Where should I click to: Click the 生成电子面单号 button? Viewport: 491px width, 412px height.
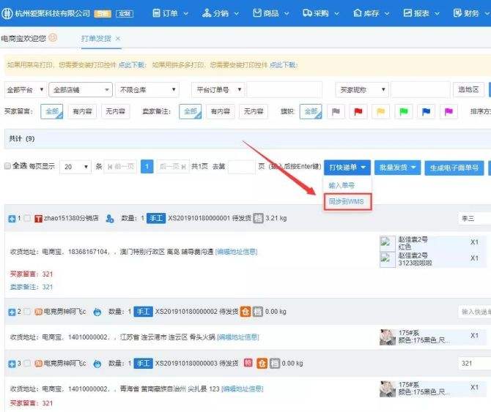[454, 168]
